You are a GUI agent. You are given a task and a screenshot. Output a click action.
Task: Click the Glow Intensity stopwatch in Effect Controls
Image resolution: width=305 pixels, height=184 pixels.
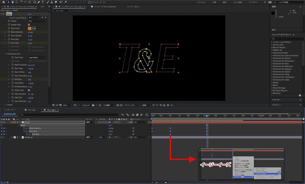pyautogui.click(x=9, y=32)
